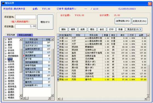Image resolution: width=153 pixels, height=103 pixels.
Task: Select 金牌日式烤牛扒 in item list
Action: click(34, 49)
